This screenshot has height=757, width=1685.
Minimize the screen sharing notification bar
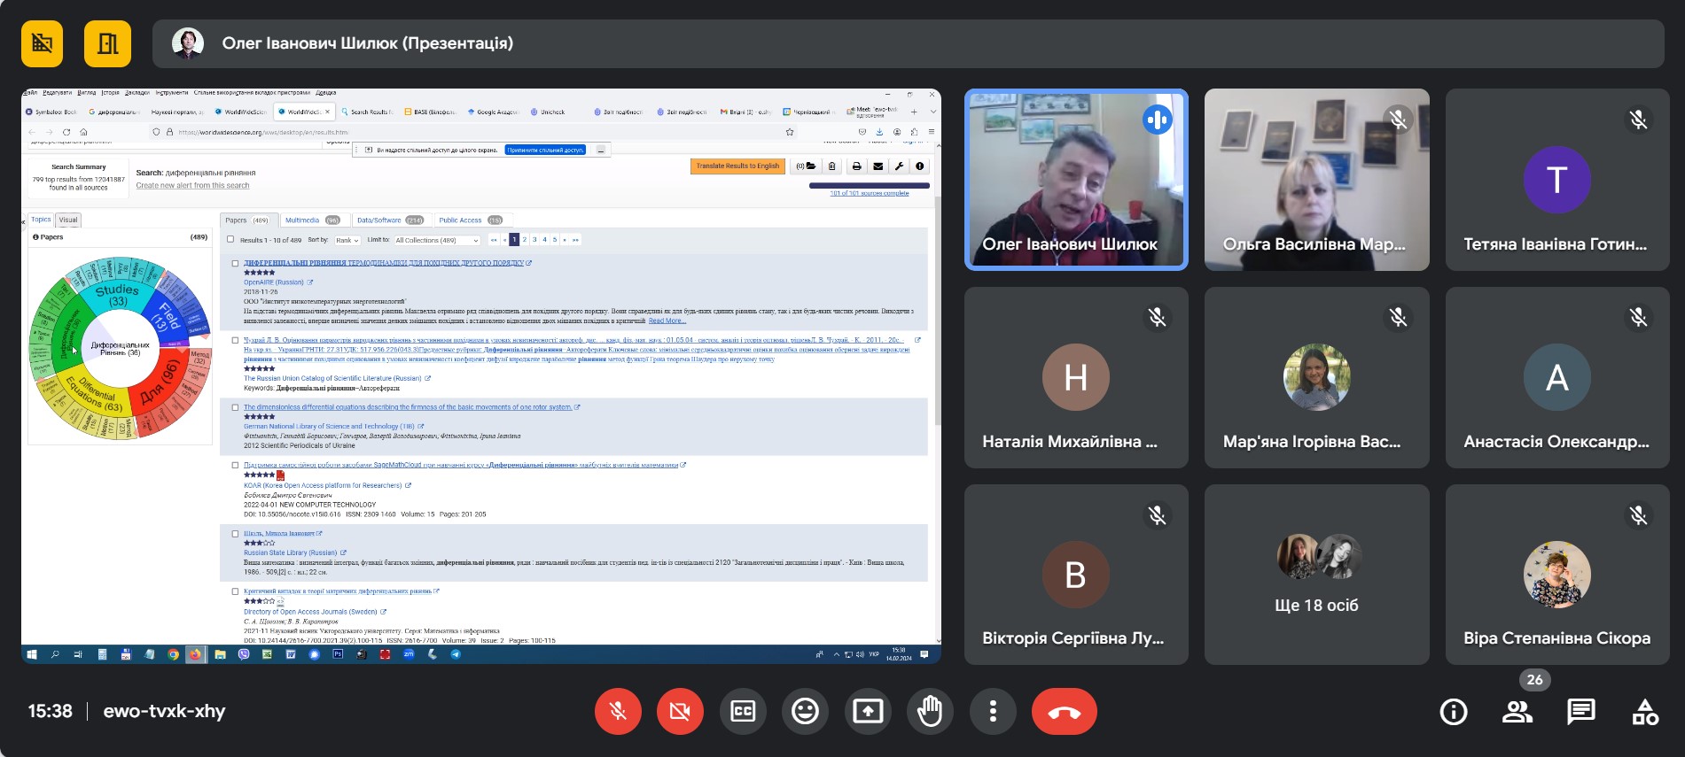[x=600, y=150]
